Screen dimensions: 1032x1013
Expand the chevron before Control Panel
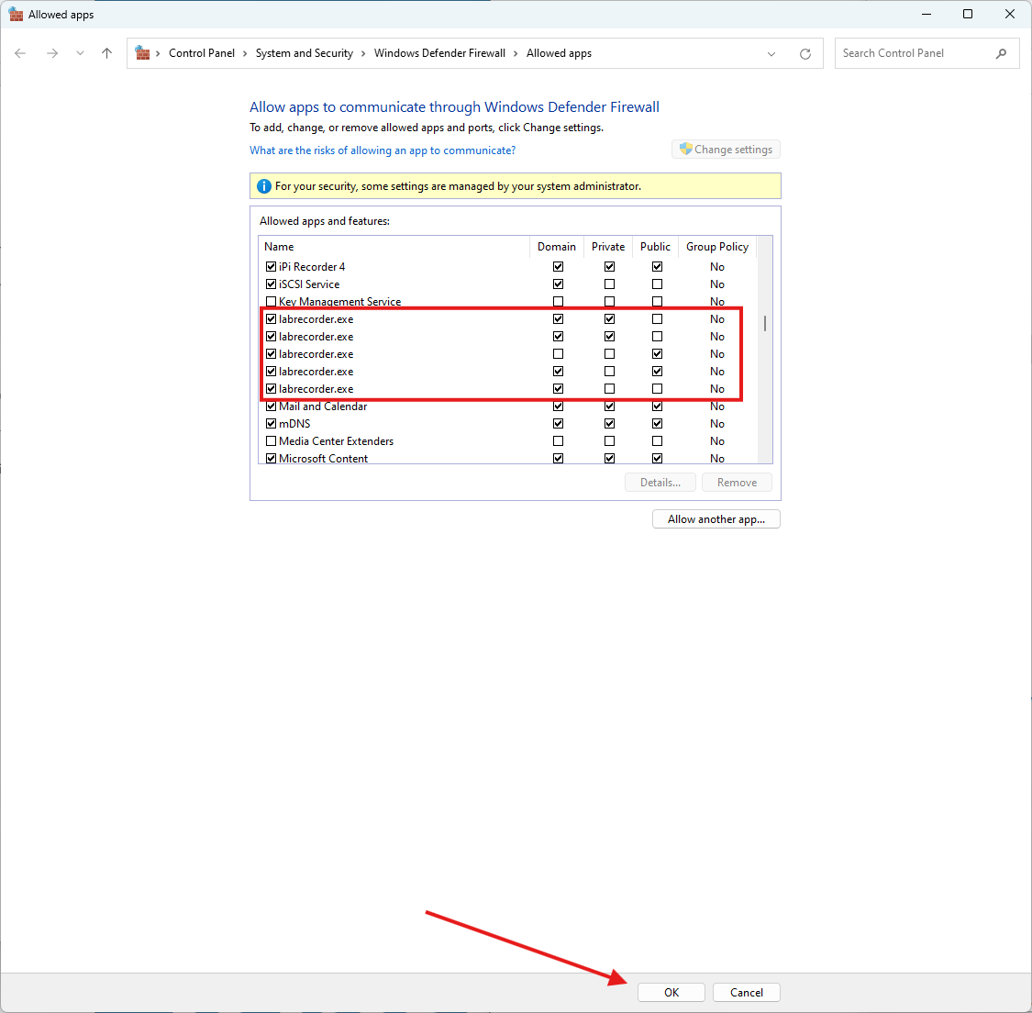click(x=159, y=53)
